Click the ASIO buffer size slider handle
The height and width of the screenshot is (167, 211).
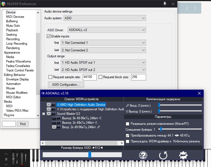coord(90,154)
